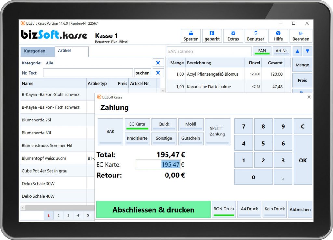Click the Menge side button
Viewport: 333px width, 240px height.
(x=302, y=65)
